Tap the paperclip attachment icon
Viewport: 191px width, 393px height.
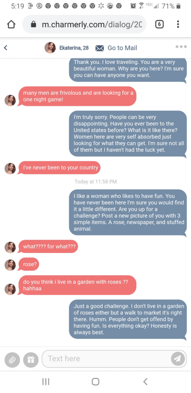click(12, 360)
